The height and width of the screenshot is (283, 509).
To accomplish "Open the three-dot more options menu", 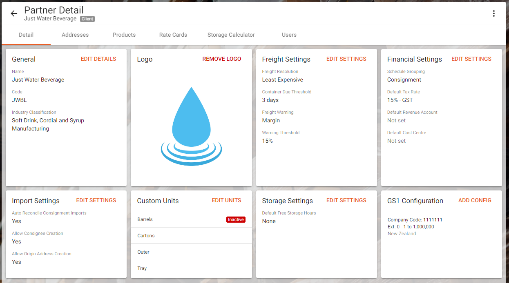I will 494,13.
